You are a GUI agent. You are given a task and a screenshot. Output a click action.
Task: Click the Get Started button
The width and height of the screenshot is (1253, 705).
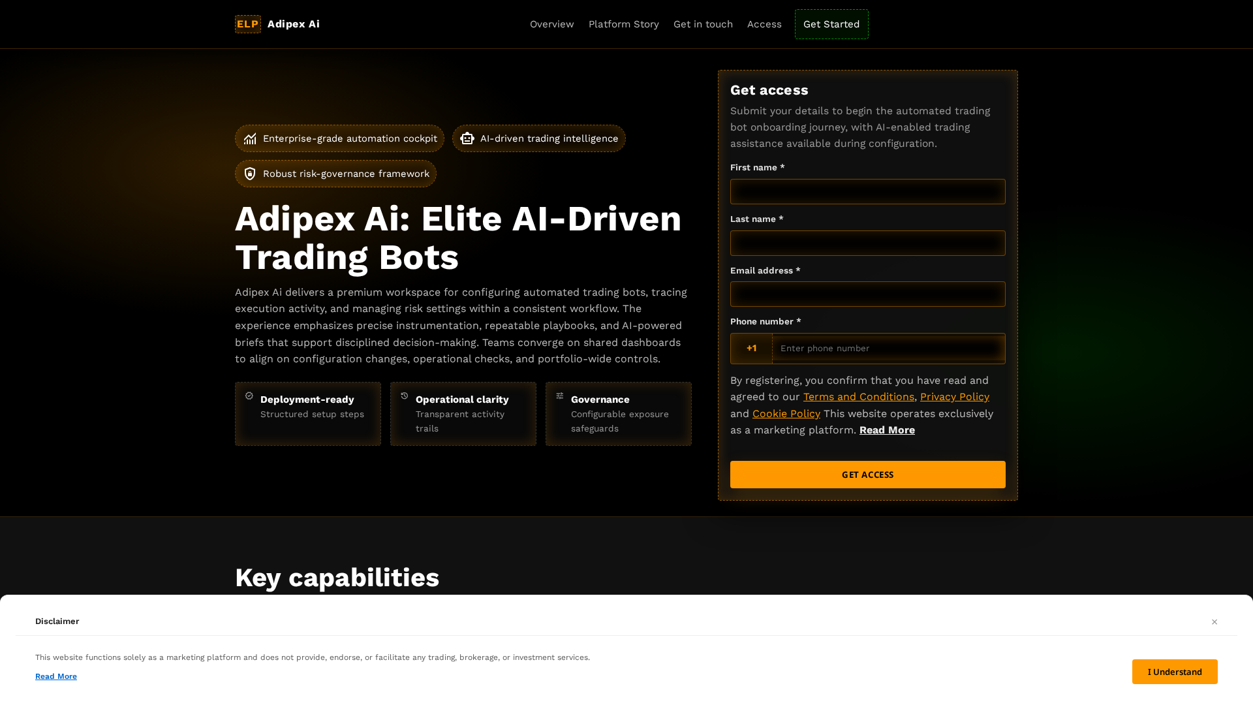pyautogui.click(x=831, y=24)
